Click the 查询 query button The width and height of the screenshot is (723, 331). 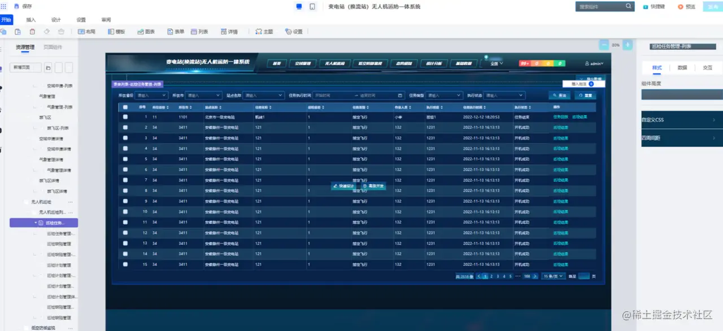click(560, 95)
